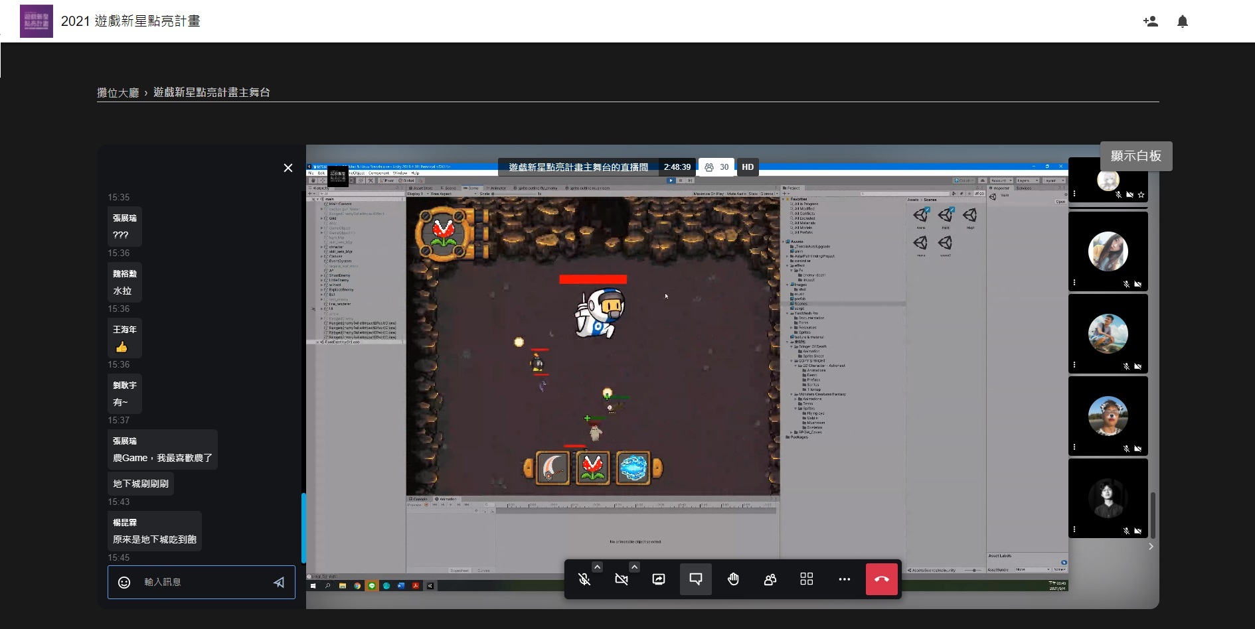The image size is (1255, 629).
Task: Toggle the chat panel button
Action: 696,579
